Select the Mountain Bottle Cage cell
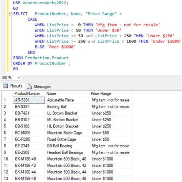This screenshot has height=182, width=182. point(67,133)
